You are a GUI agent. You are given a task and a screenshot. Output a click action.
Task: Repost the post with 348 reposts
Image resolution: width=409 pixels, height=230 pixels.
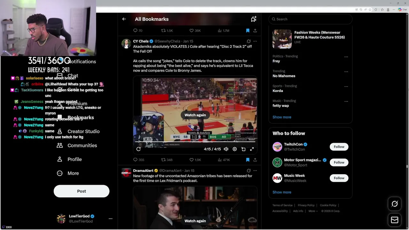(167, 160)
